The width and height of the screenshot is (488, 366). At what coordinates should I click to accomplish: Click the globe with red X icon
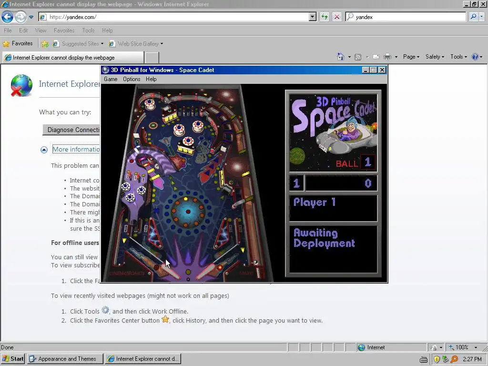coord(21,85)
